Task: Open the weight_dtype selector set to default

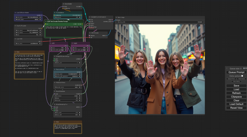Action: tap(28, 19)
